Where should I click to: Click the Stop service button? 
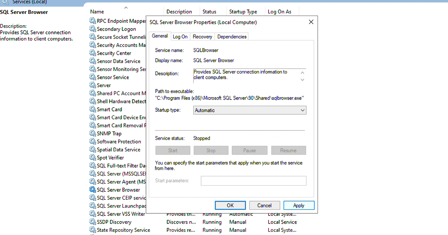pos(211,150)
